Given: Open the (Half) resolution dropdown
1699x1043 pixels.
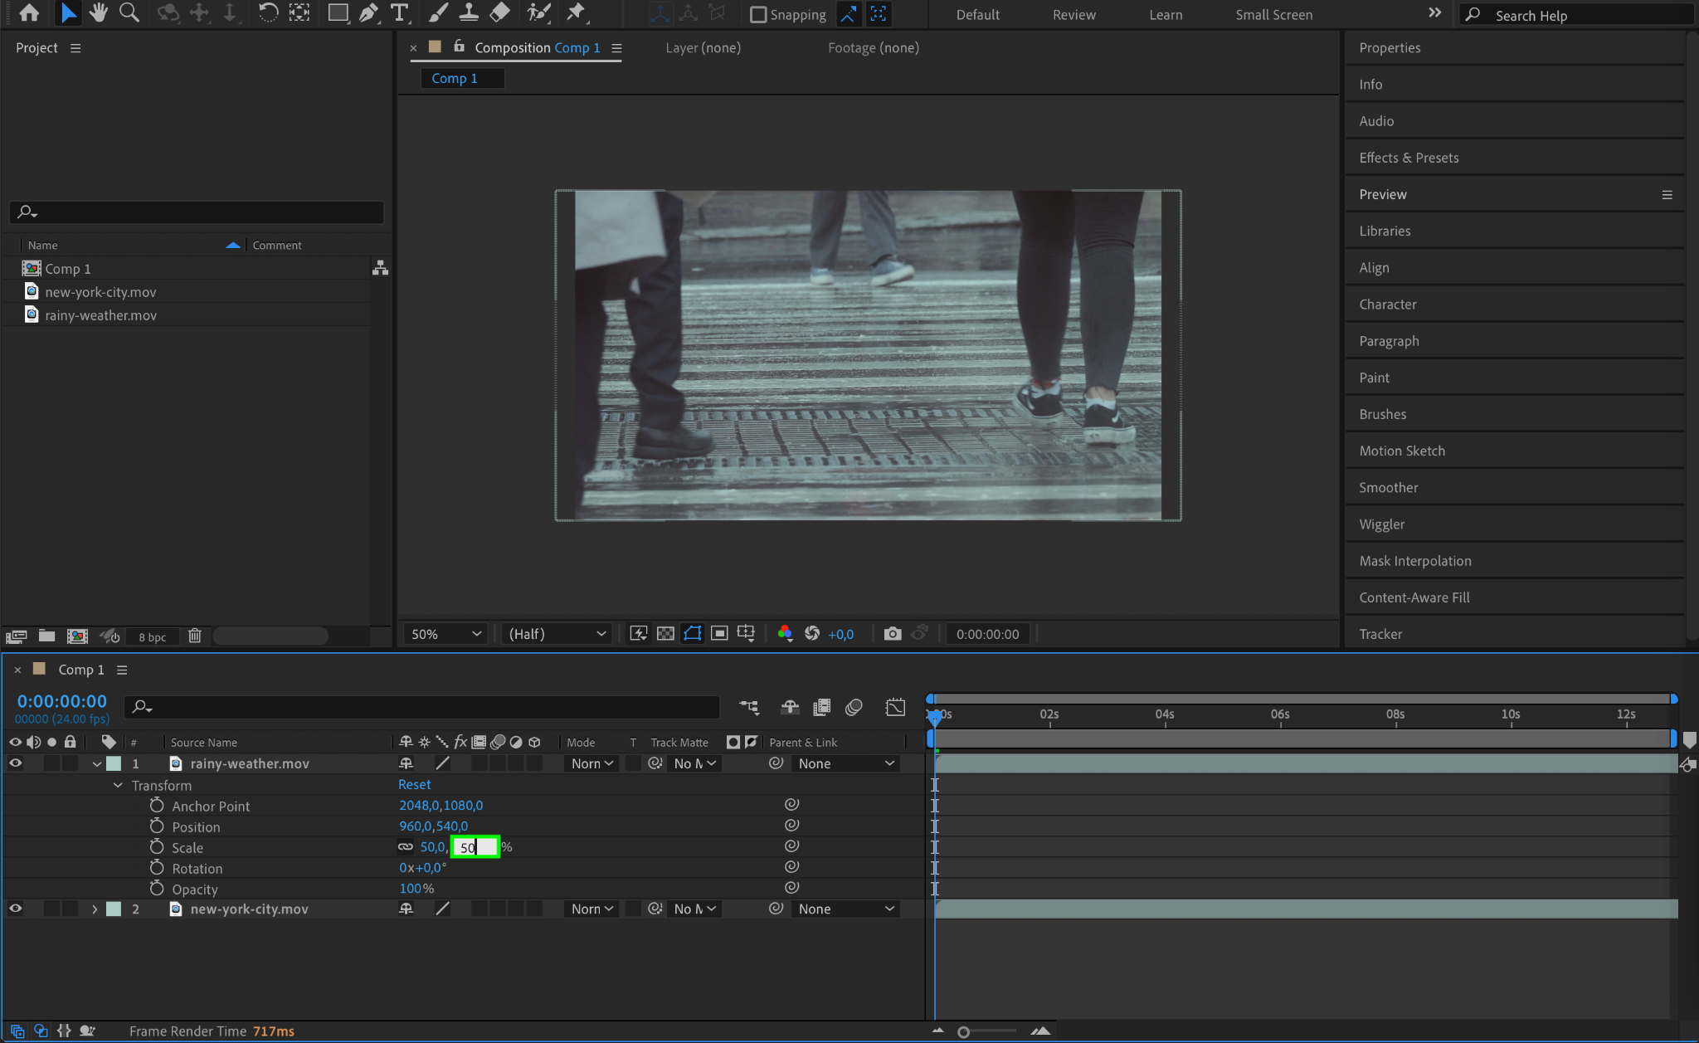Looking at the screenshot, I should pos(557,634).
